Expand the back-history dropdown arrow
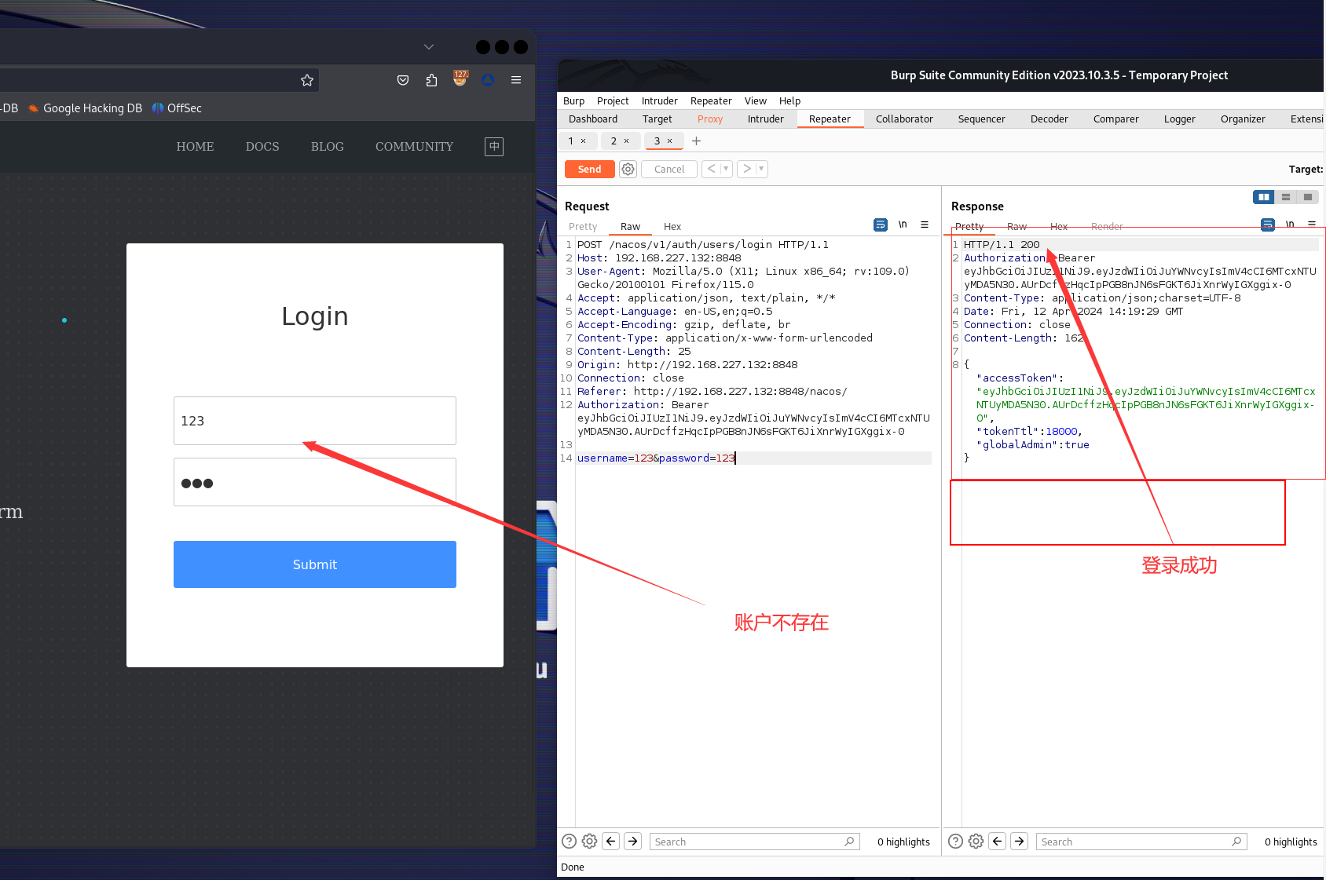The width and height of the screenshot is (1326, 880). pos(726,169)
